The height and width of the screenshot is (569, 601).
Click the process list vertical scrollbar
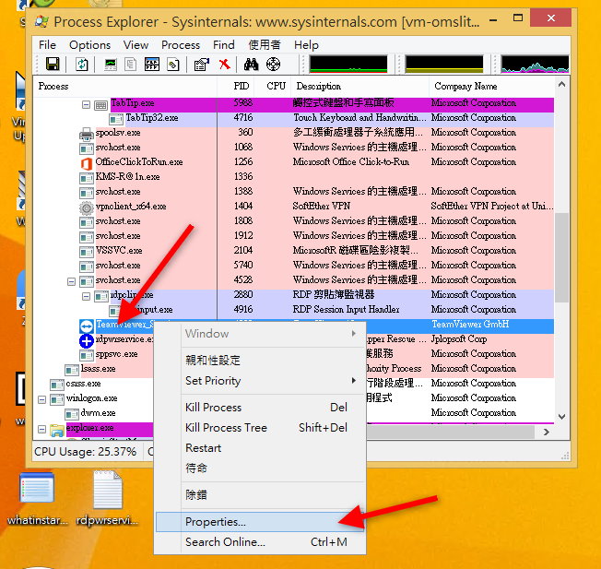[x=561, y=277]
